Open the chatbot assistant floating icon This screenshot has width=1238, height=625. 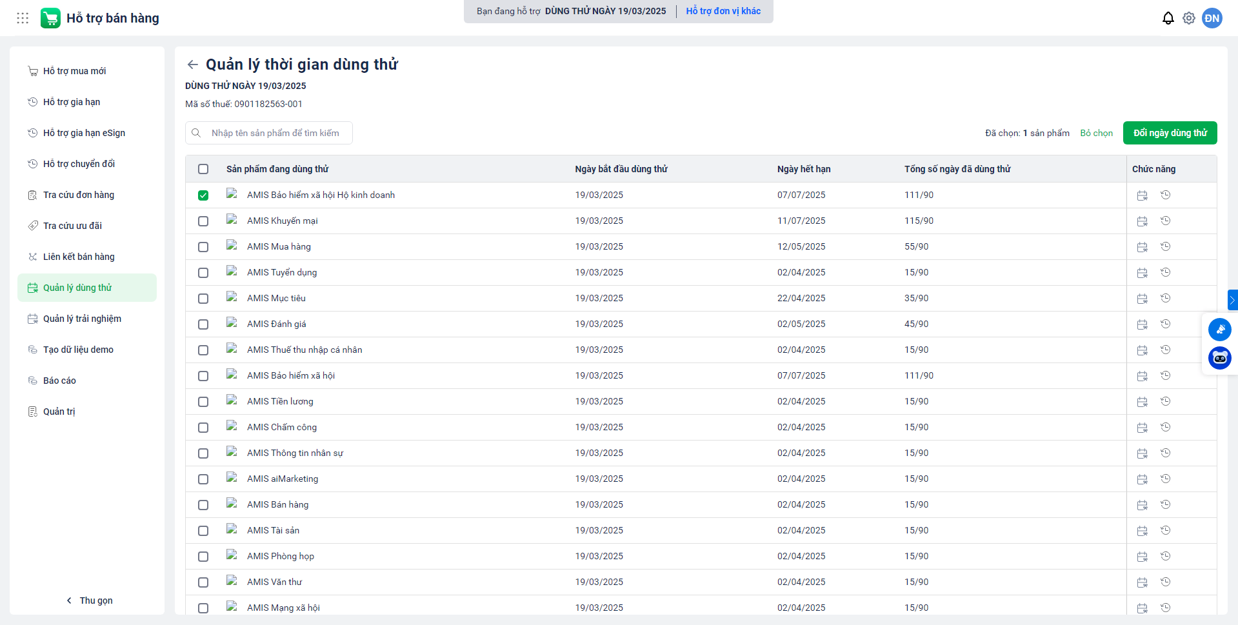pos(1219,358)
